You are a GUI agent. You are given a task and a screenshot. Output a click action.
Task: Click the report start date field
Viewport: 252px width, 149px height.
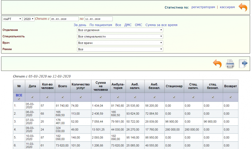point(64,19)
